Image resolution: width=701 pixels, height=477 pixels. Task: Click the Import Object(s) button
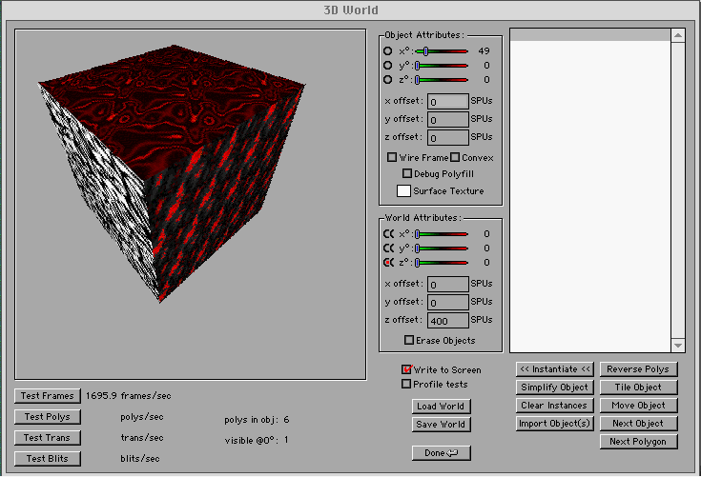pyautogui.click(x=554, y=424)
